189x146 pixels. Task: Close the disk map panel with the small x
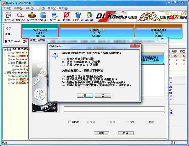(x=3, y=24)
